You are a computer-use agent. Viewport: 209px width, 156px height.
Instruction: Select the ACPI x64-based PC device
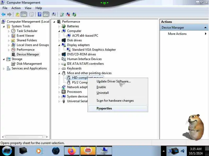[85, 36]
